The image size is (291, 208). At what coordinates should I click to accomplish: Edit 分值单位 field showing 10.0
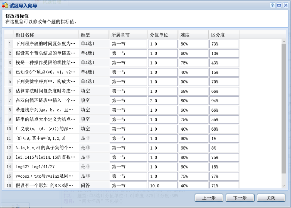click(163, 186)
